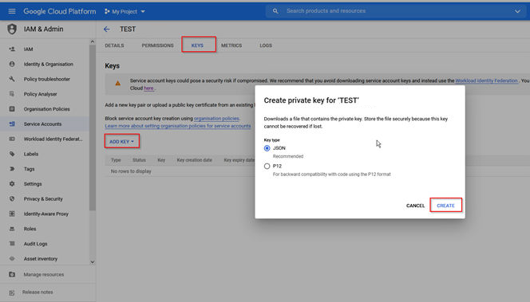Click the Manage resources icon
Viewport: 530px width, 302px height.
pyautogui.click(x=12, y=274)
